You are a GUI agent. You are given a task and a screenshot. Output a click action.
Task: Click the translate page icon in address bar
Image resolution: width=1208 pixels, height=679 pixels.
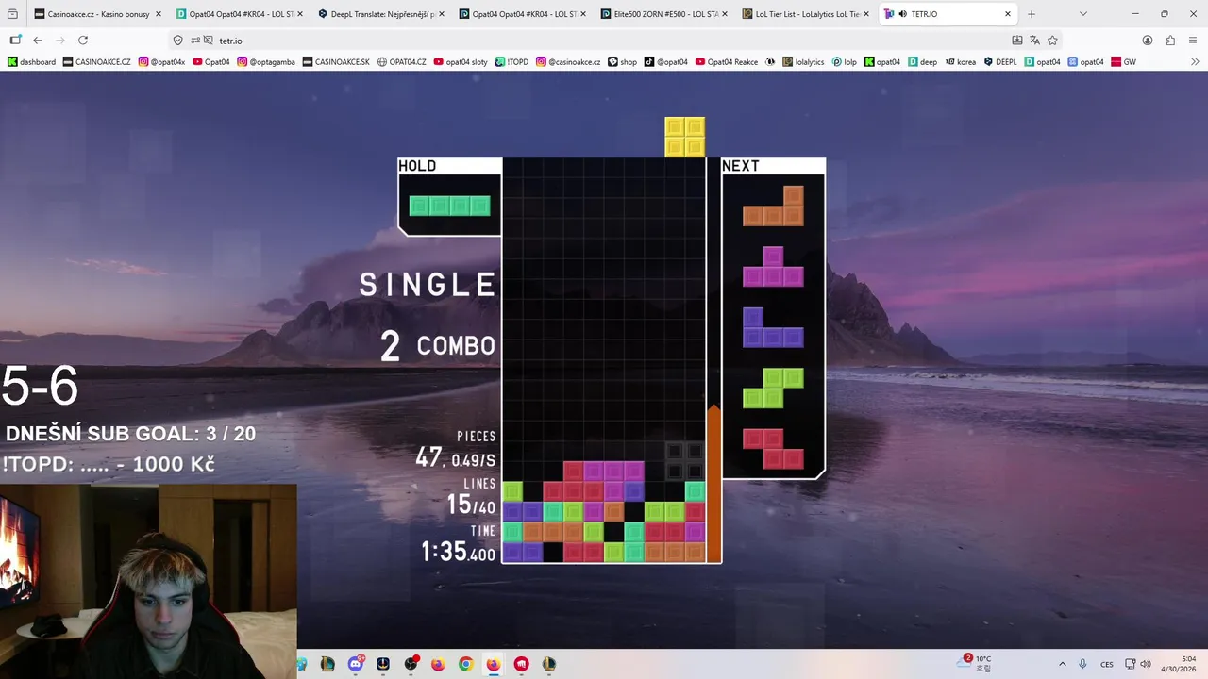tap(1035, 41)
